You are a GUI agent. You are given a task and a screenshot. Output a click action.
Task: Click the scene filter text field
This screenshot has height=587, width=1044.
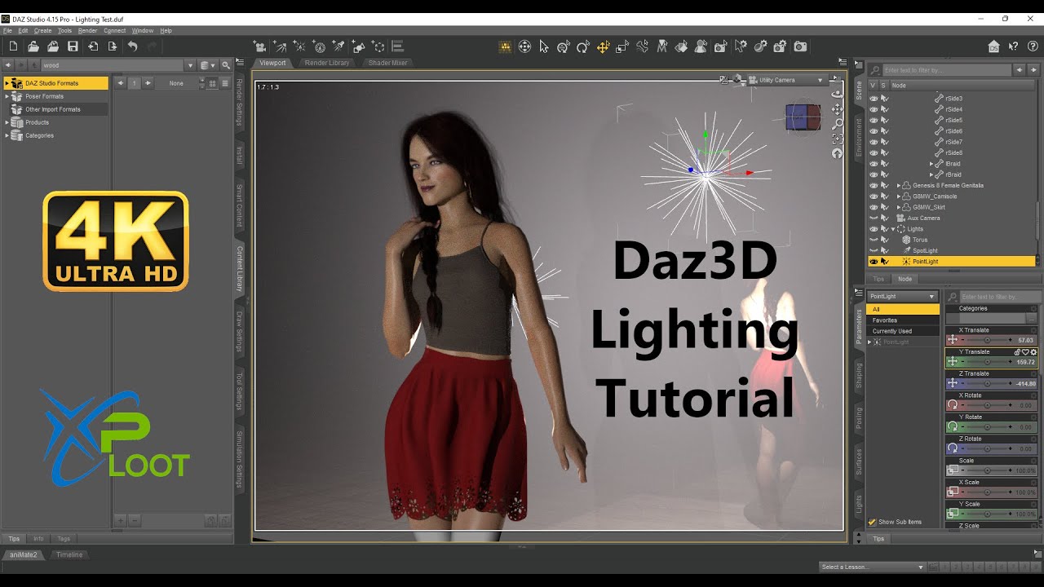click(947, 70)
